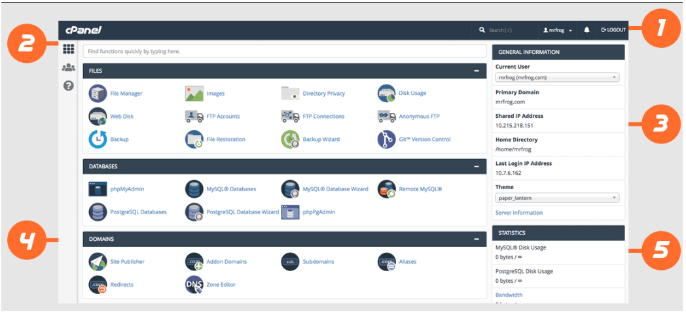Image resolution: width=686 pixels, height=313 pixels.
Task: Click the cPanel logo
Action: pyautogui.click(x=84, y=30)
